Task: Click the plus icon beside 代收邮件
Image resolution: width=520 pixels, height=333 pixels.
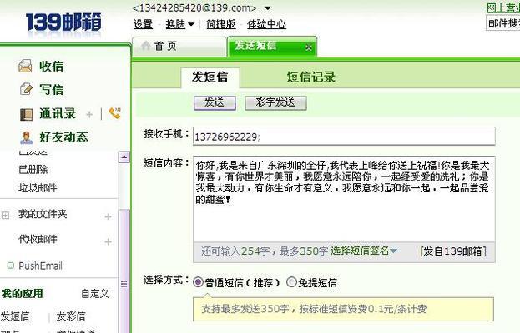Action: 109,241
